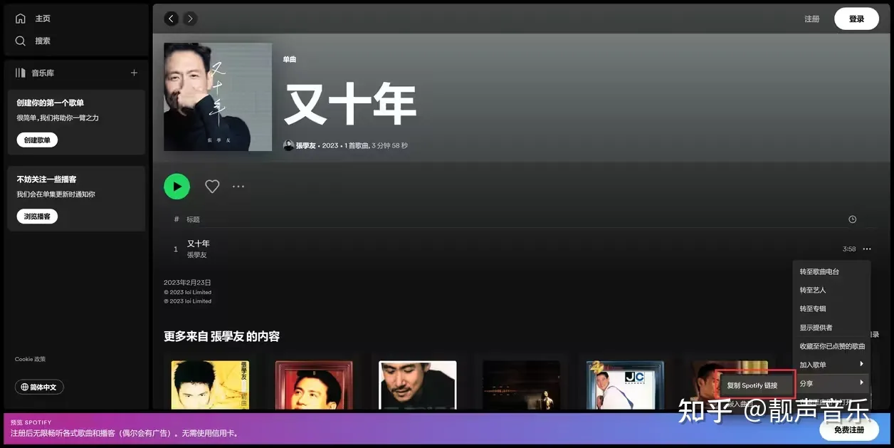This screenshot has height=448, width=894.
Task: Open the album thumbnail with JC logo
Action: click(625, 385)
